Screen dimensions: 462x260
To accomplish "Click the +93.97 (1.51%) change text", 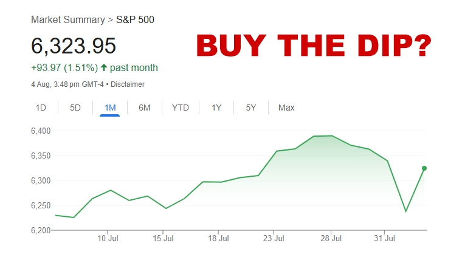I will coord(64,67).
